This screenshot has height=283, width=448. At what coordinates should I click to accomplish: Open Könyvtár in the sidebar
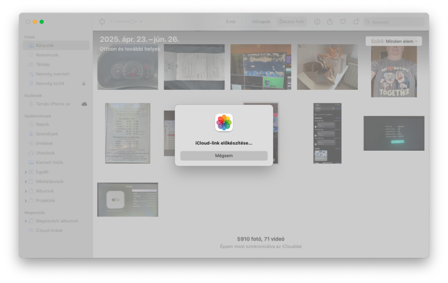56,45
